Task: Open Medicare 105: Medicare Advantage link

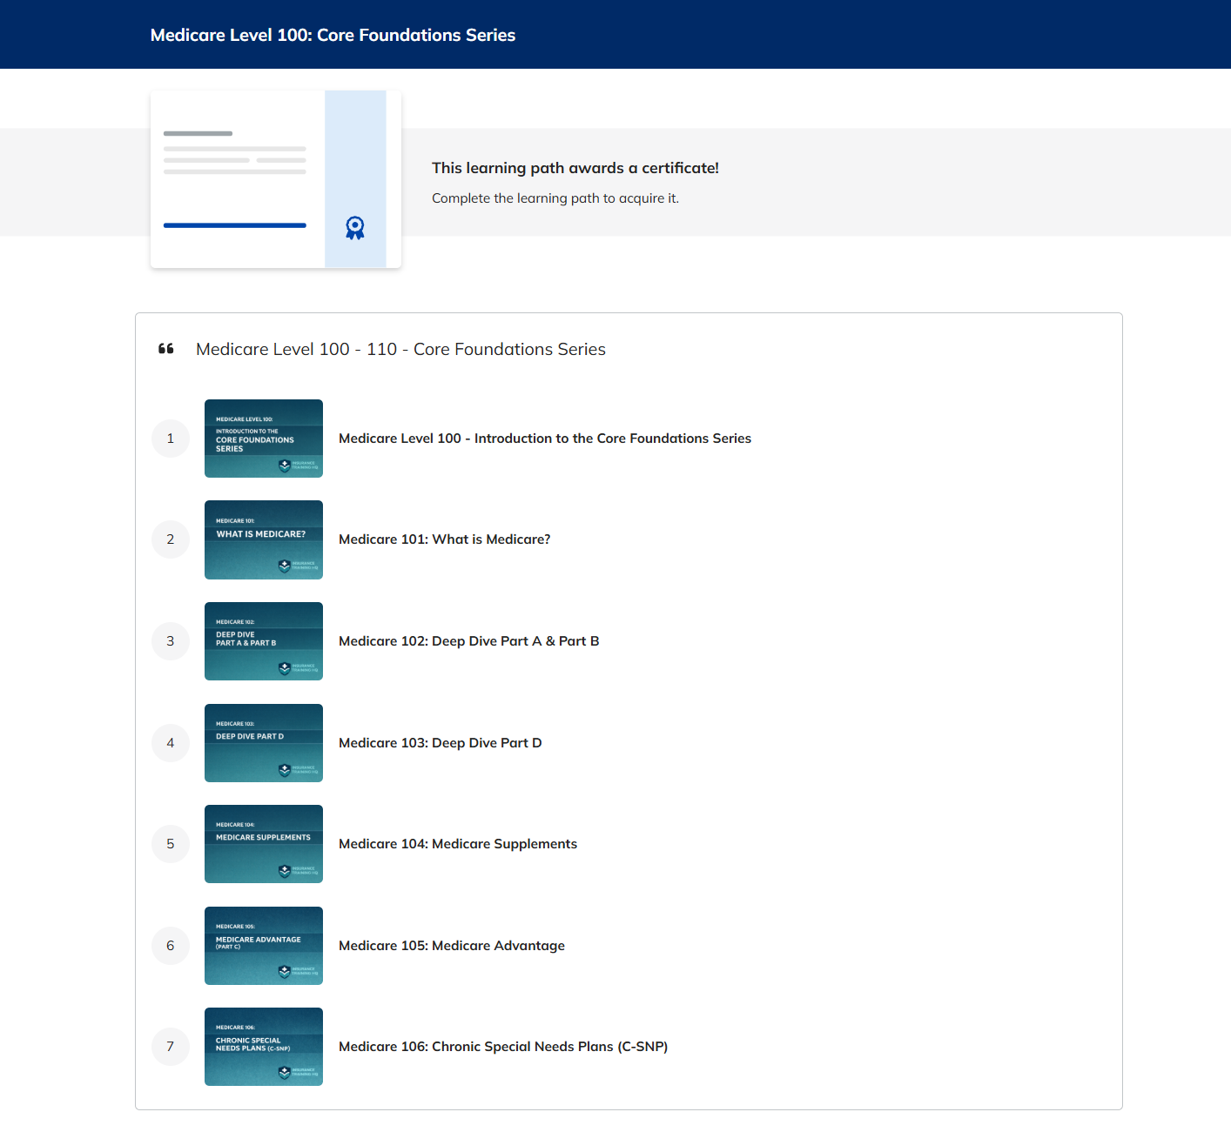Action: [x=452, y=946]
